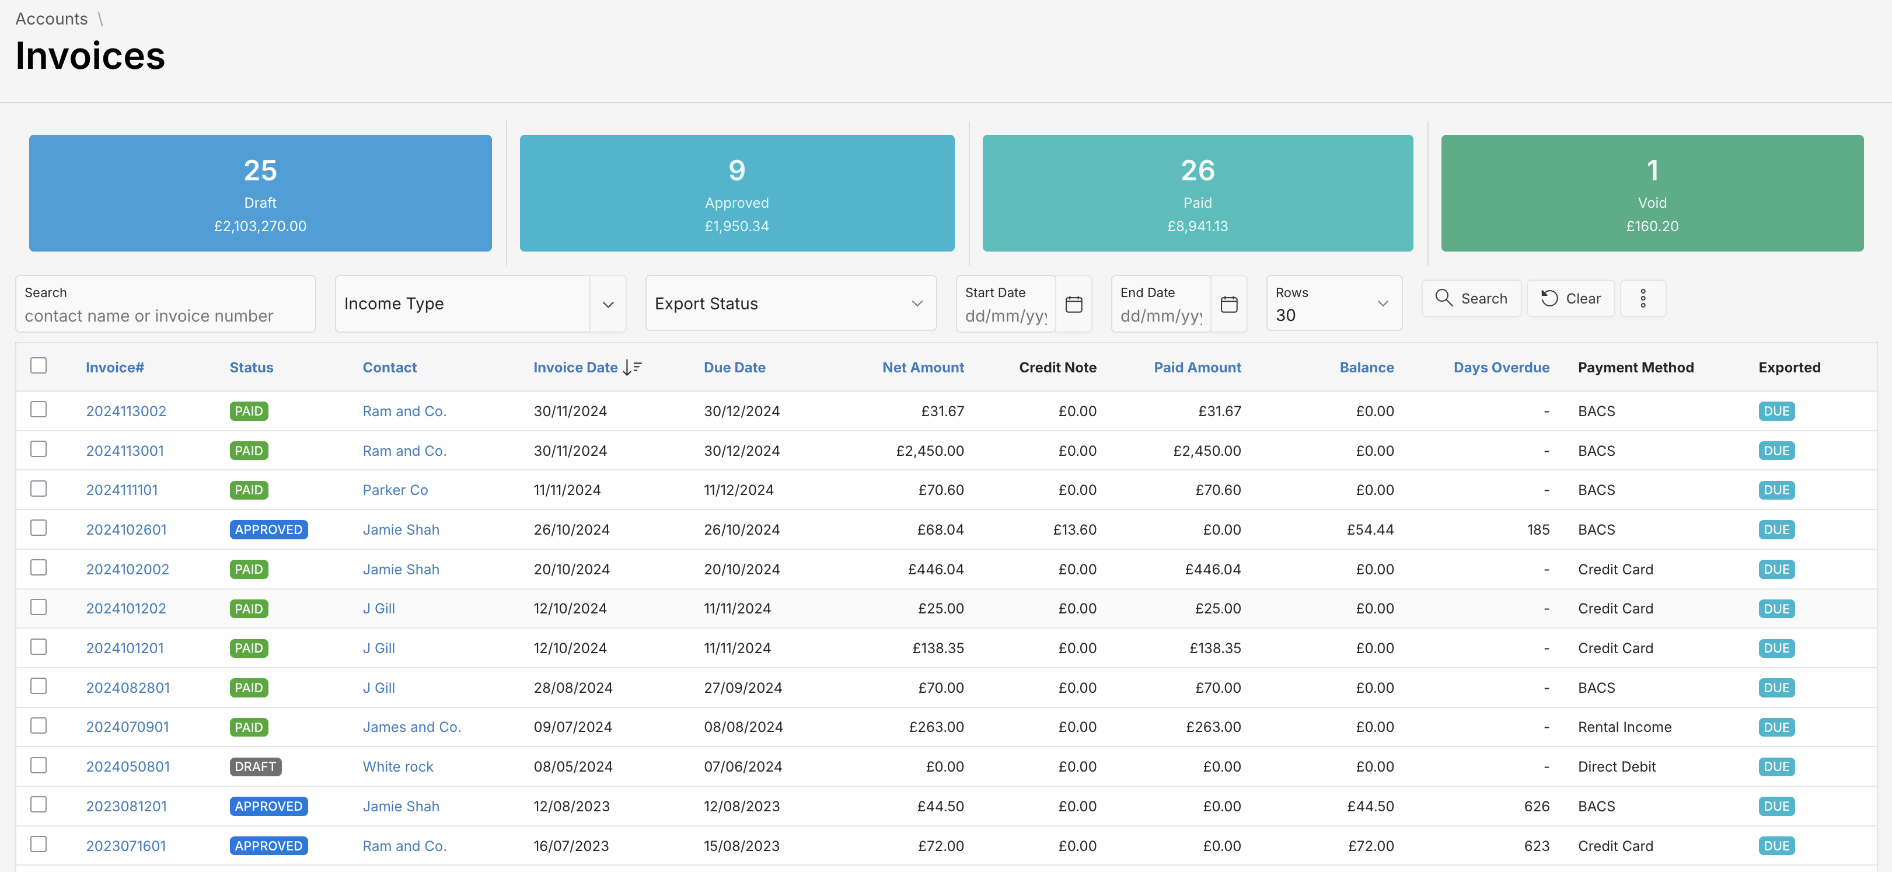The width and height of the screenshot is (1892, 872).
Task: Click the £13.60 credit note value
Action: 1074,529
